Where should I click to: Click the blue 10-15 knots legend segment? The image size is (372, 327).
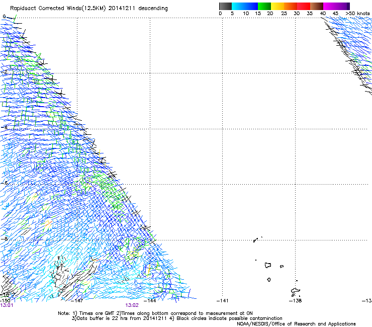point(251,6)
